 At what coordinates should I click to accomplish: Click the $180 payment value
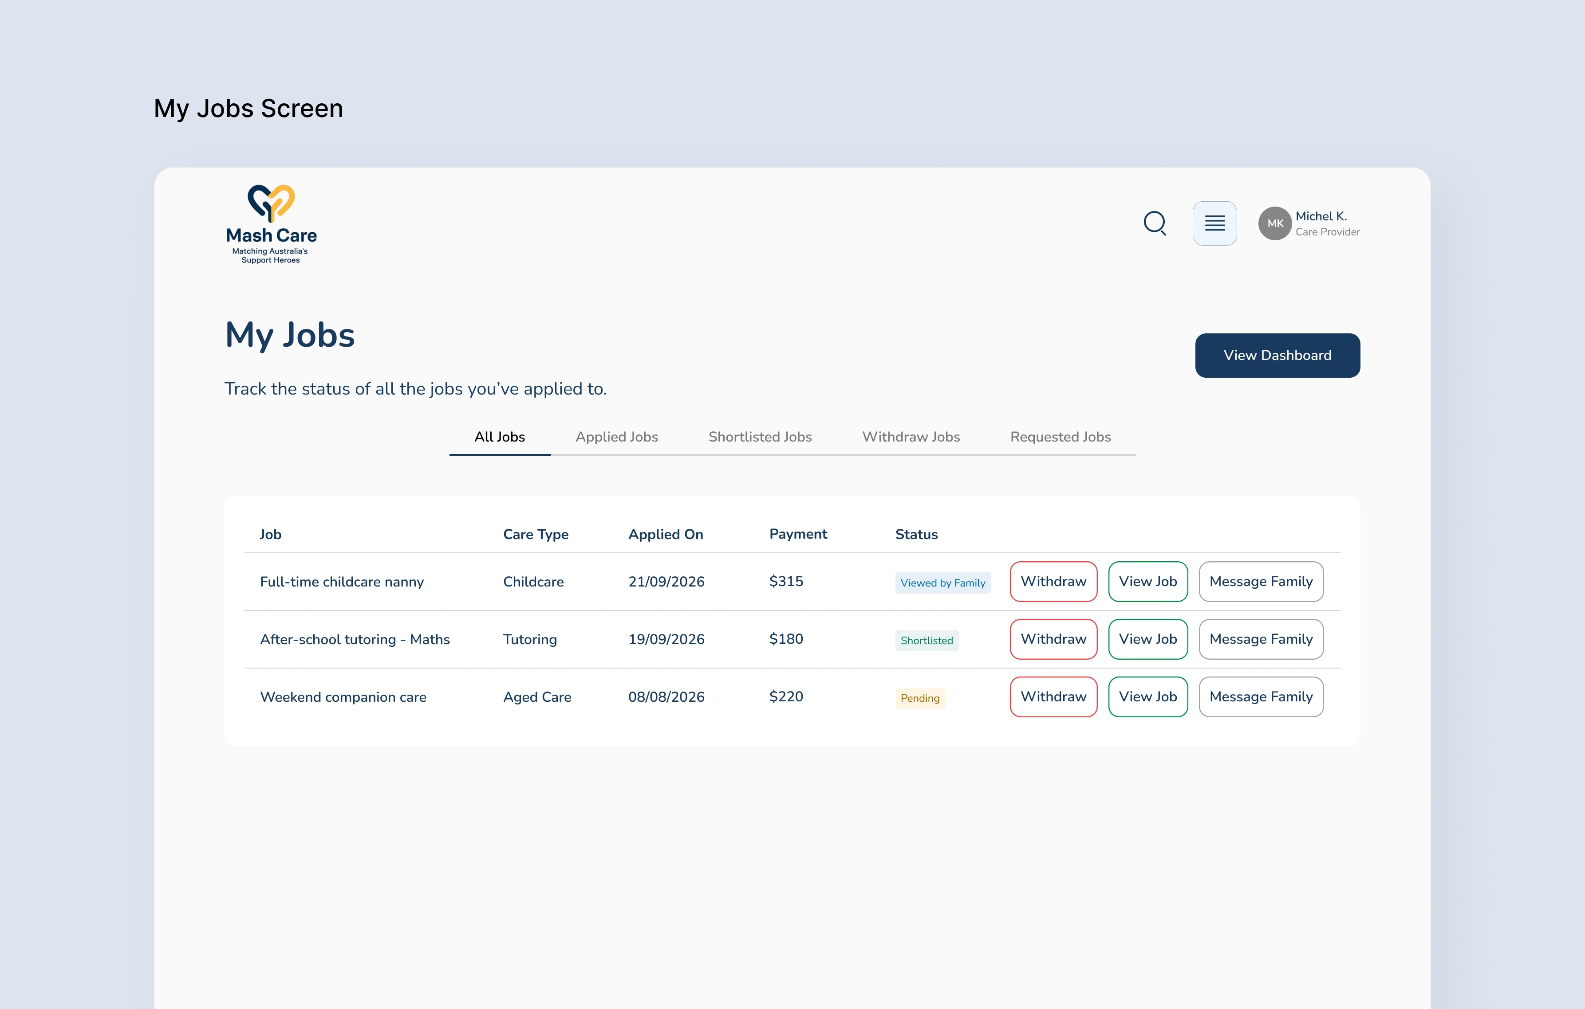coord(786,639)
